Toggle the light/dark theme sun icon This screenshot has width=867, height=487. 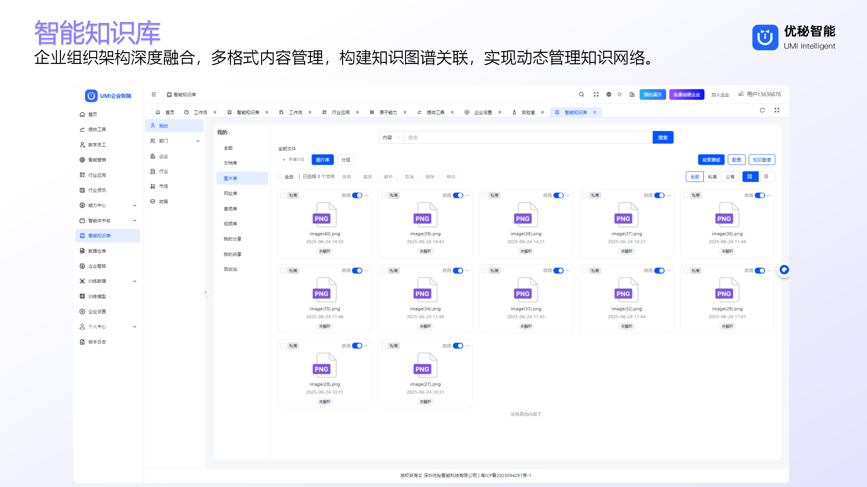point(619,94)
